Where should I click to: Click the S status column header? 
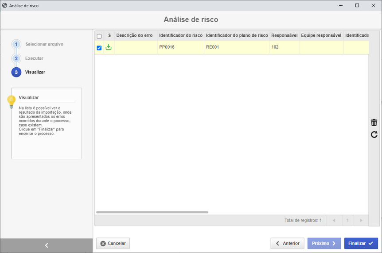109,35
